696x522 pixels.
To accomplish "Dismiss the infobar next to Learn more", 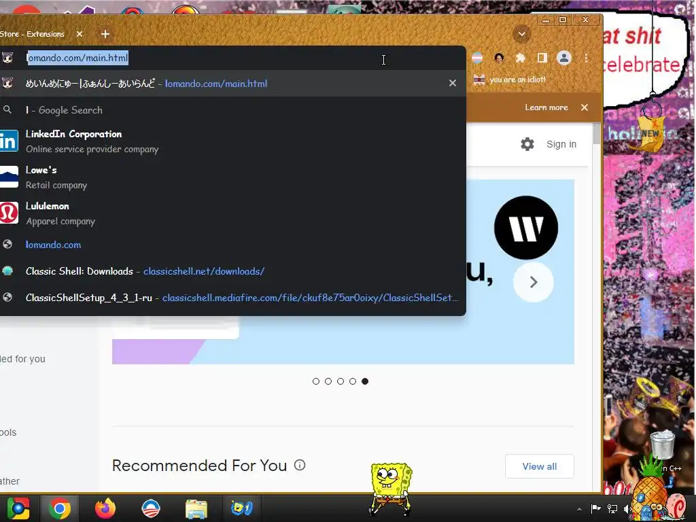I will click(x=585, y=107).
